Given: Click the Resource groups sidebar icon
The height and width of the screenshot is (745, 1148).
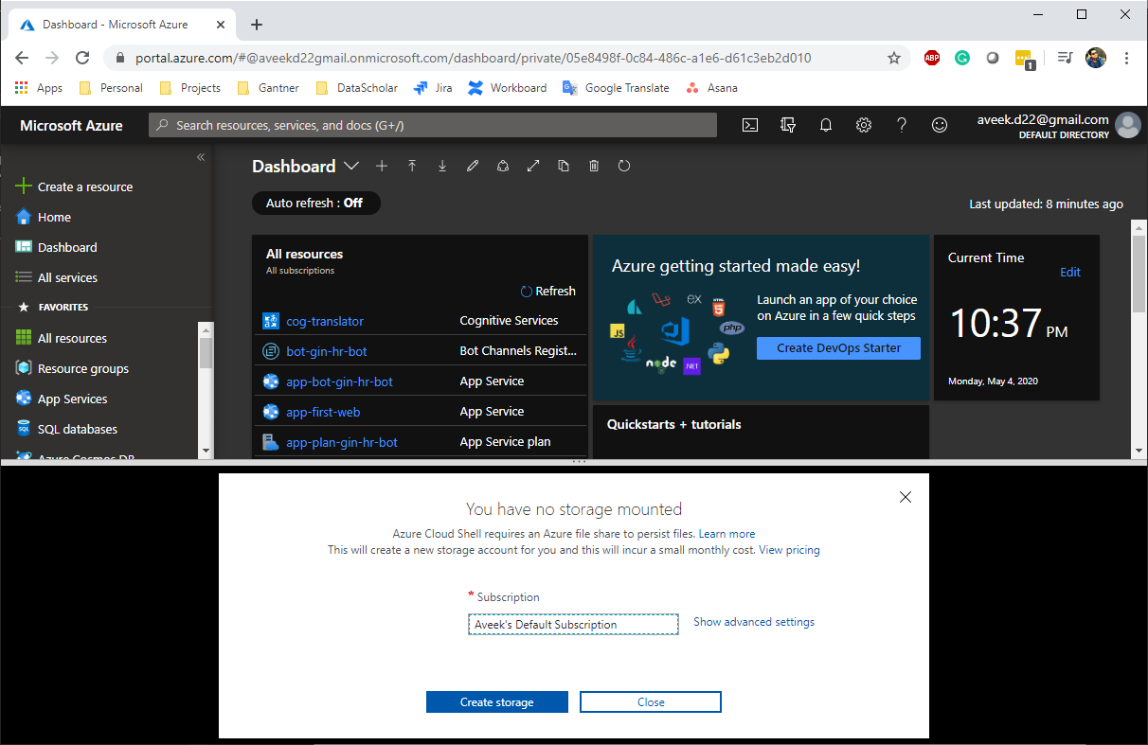Looking at the screenshot, I should (x=24, y=368).
